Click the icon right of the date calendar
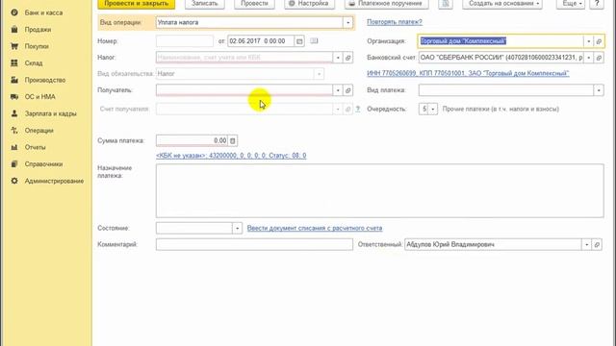Image resolution: width=616 pixels, height=346 pixels. click(x=314, y=40)
